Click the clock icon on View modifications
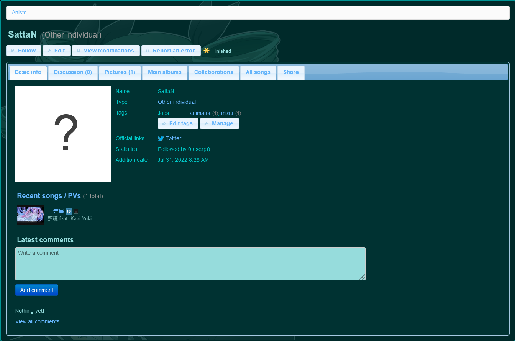Viewport: 515px width, 341px height. point(78,50)
